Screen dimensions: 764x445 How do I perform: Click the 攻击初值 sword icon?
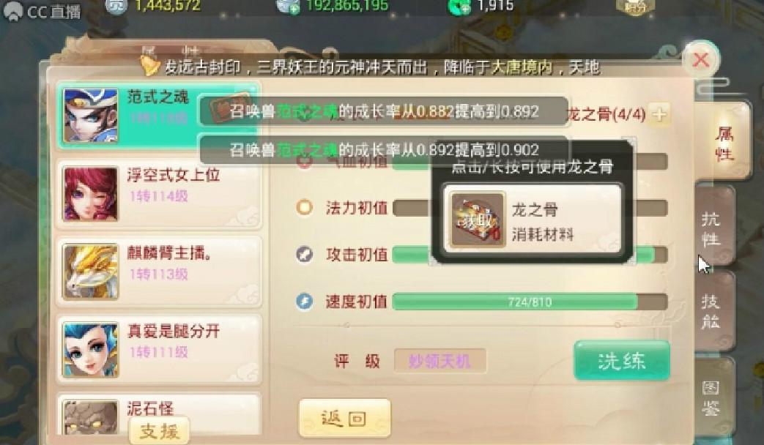[x=304, y=254]
